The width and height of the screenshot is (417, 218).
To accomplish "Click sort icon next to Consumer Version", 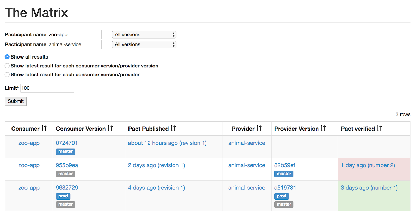I will point(110,128).
